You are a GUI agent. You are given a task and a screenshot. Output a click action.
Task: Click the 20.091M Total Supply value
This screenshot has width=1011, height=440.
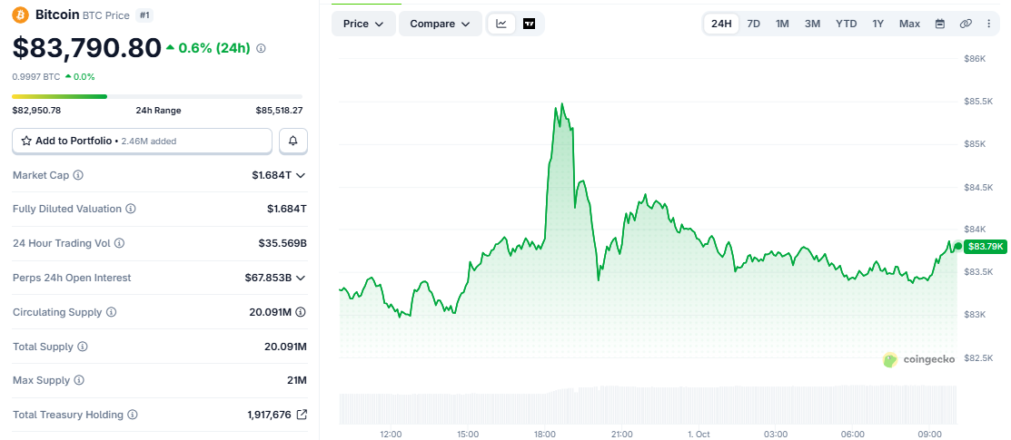285,347
